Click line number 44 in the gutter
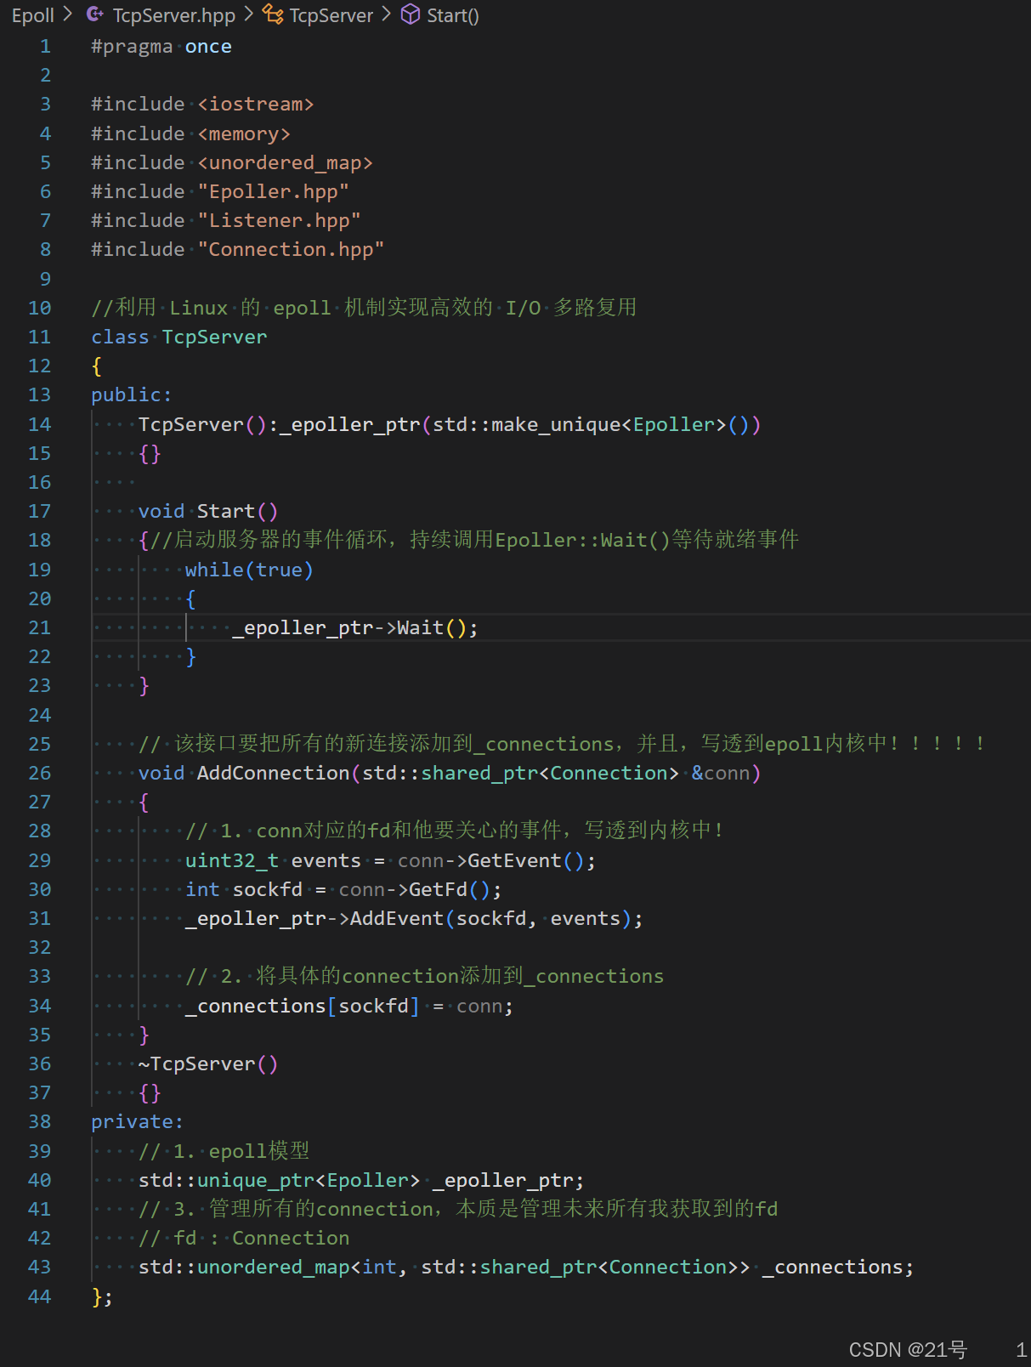This screenshot has width=1031, height=1367. [x=40, y=1296]
